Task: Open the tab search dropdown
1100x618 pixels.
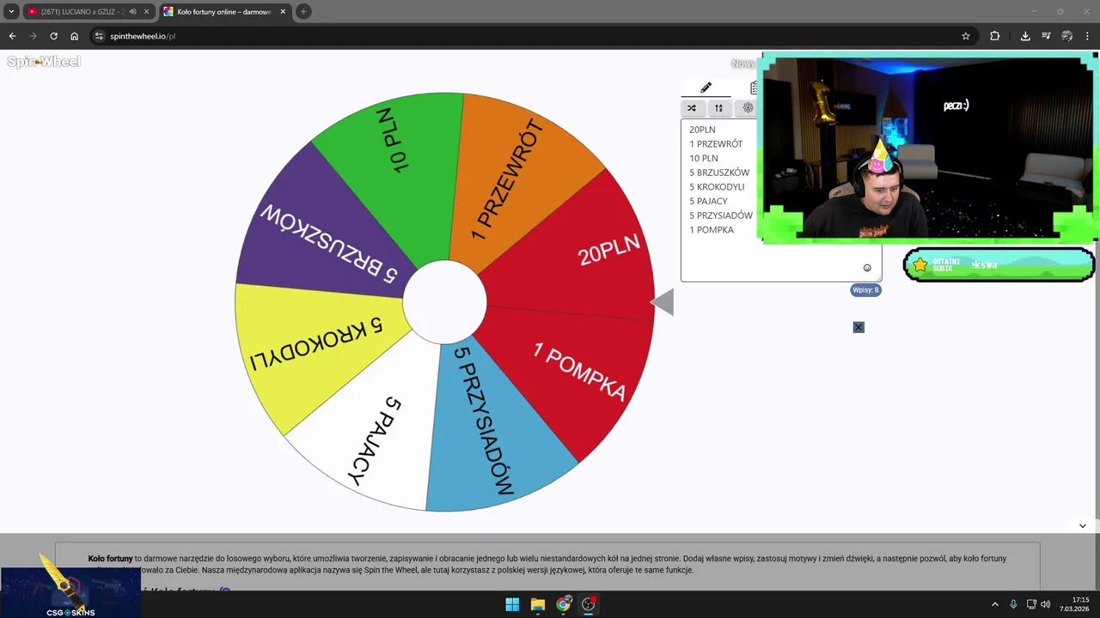Action: (11, 12)
